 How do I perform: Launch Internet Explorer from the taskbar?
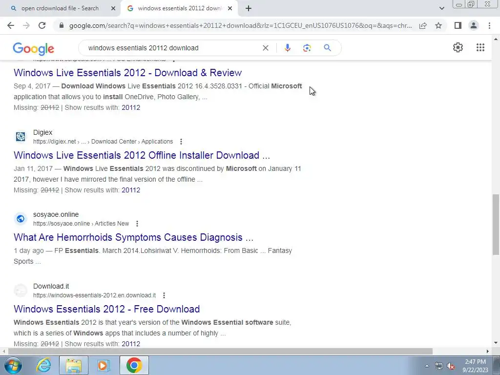point(43,365)
